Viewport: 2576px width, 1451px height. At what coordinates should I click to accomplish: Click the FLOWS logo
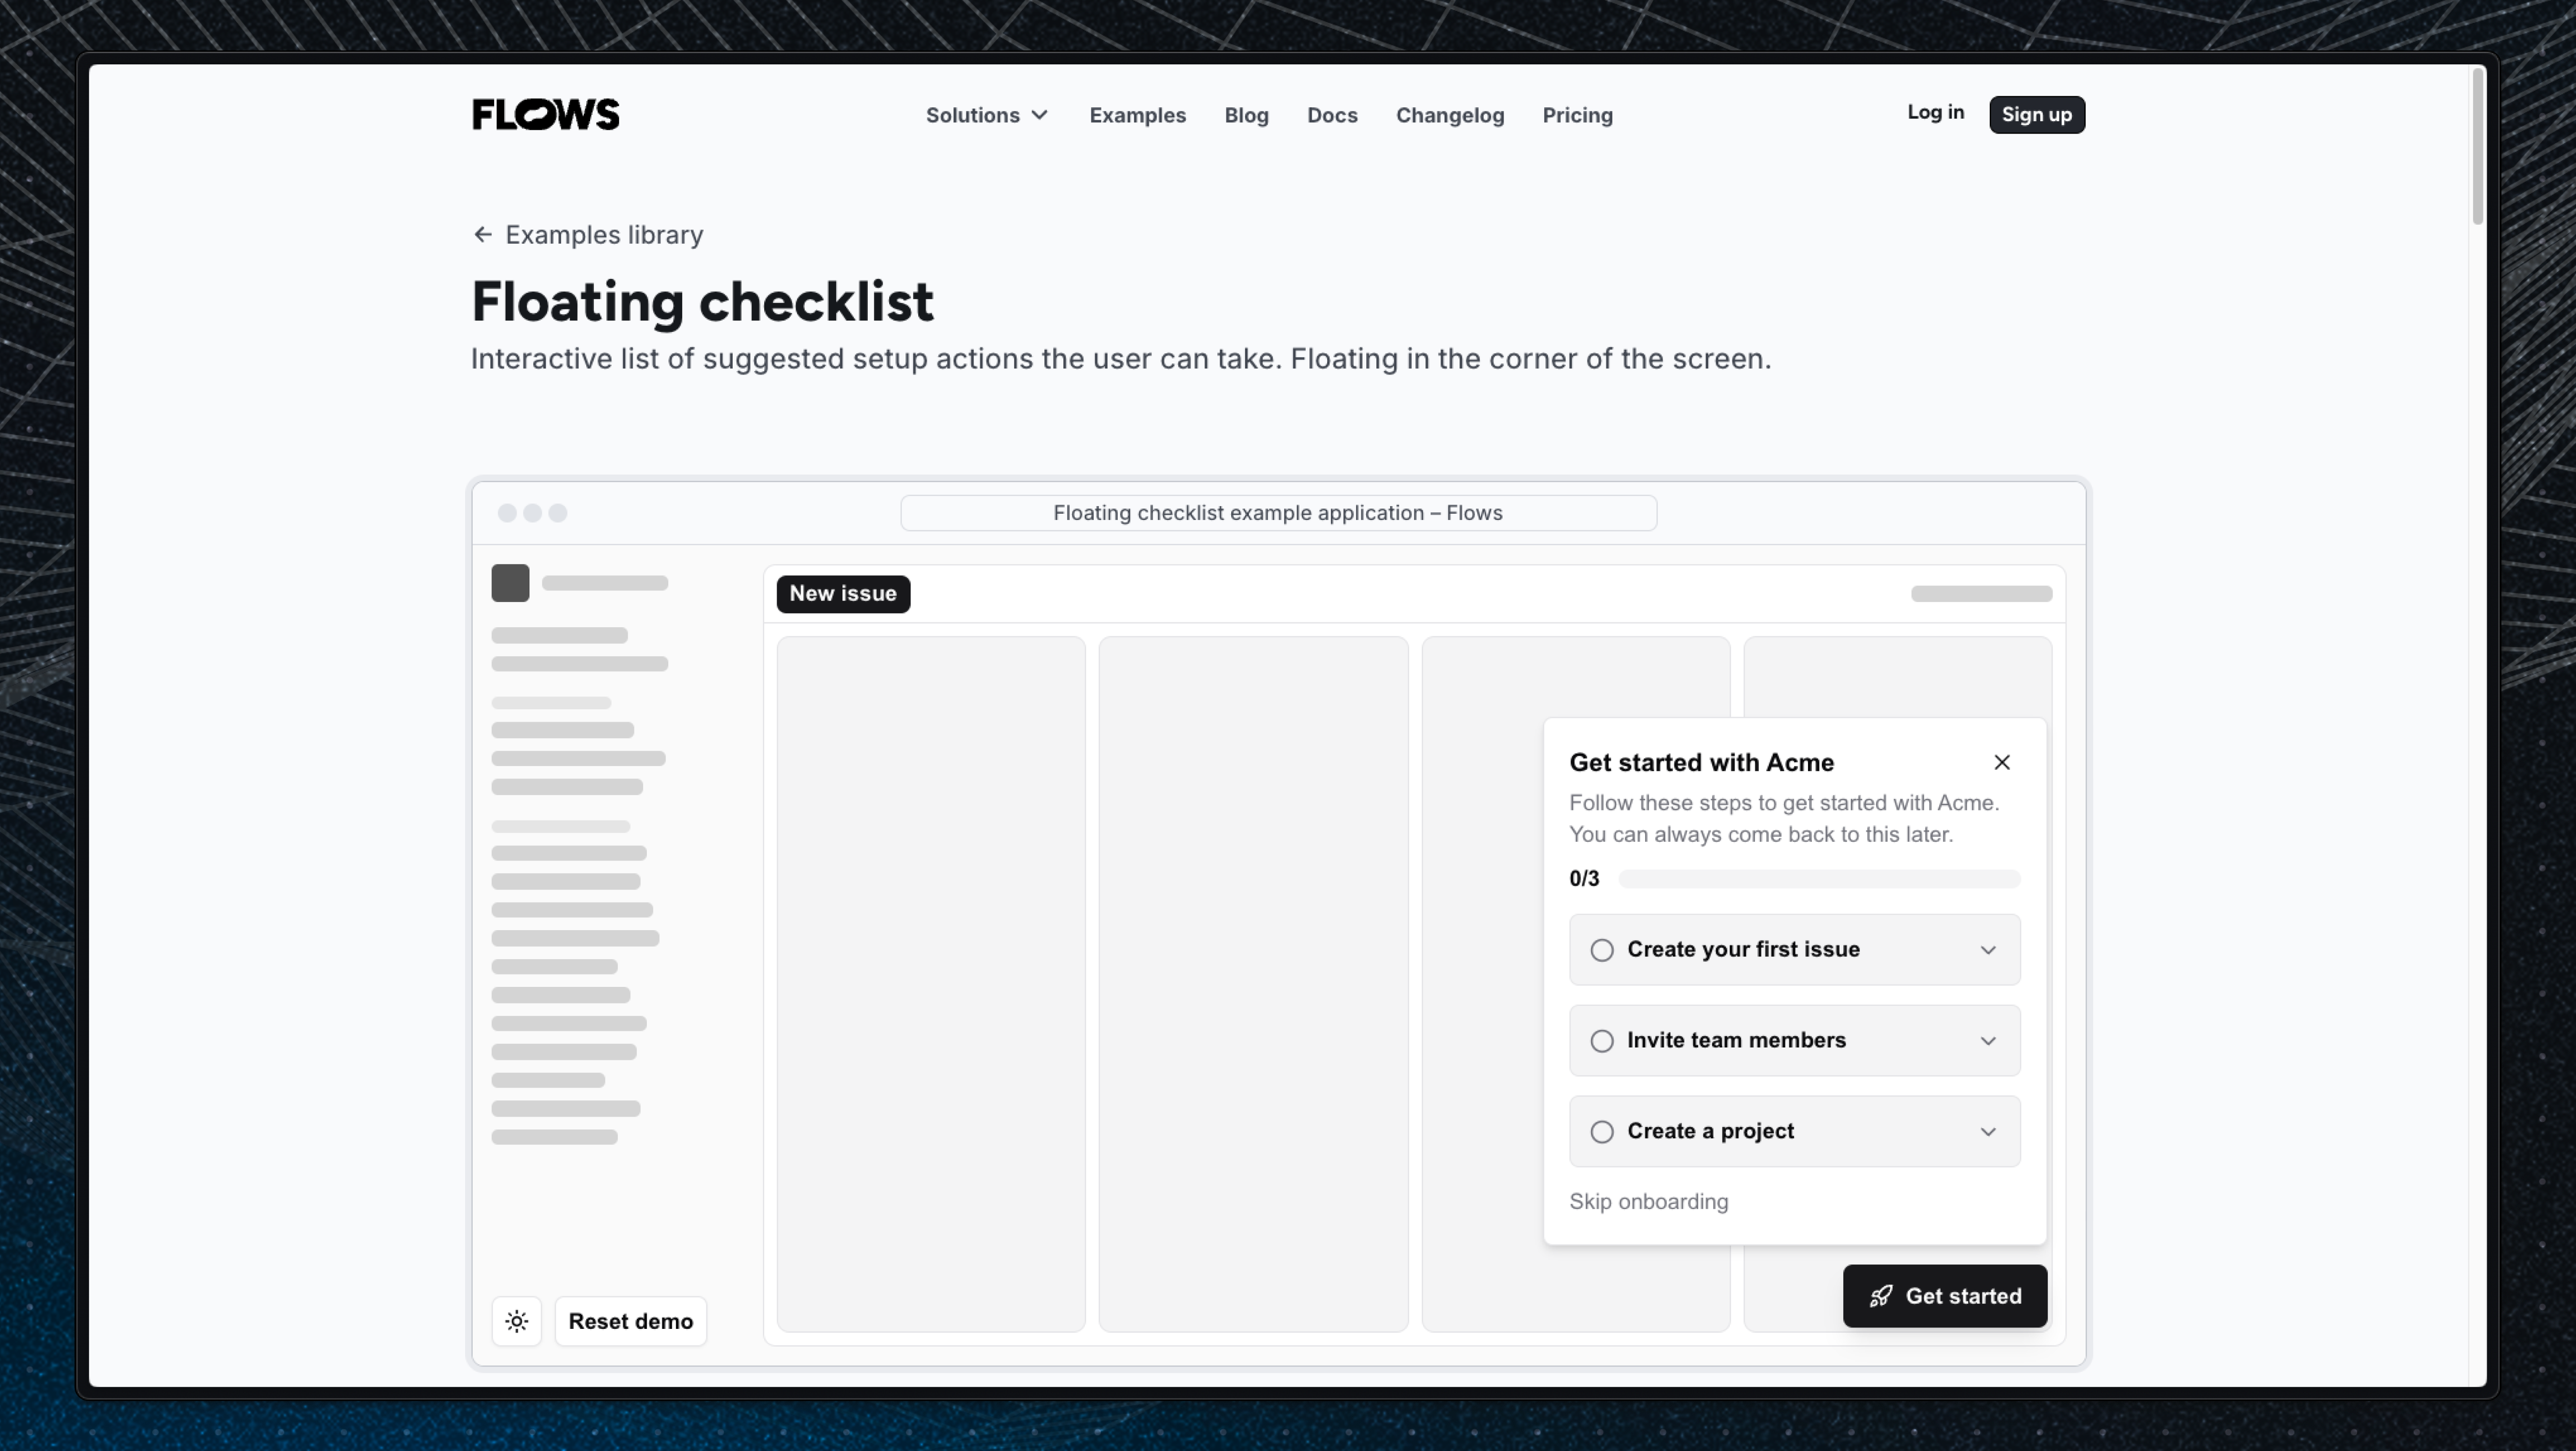[x=545, y=114]
